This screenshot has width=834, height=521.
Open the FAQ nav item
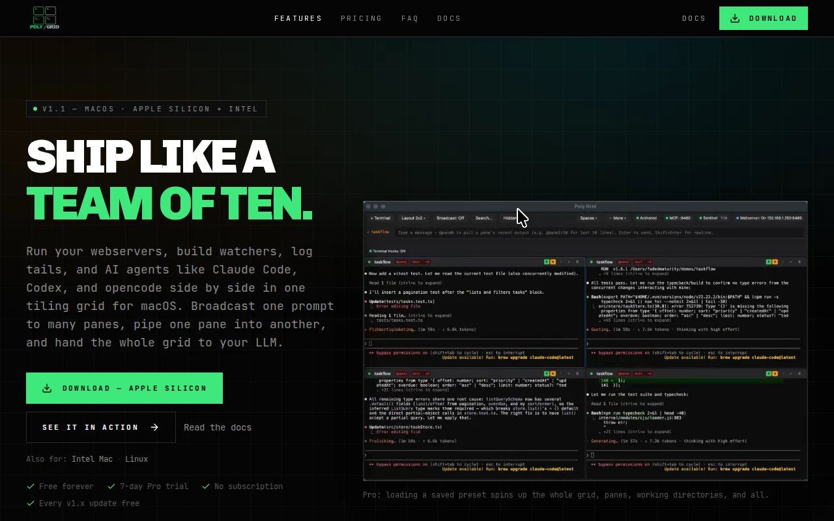point(410,18)
